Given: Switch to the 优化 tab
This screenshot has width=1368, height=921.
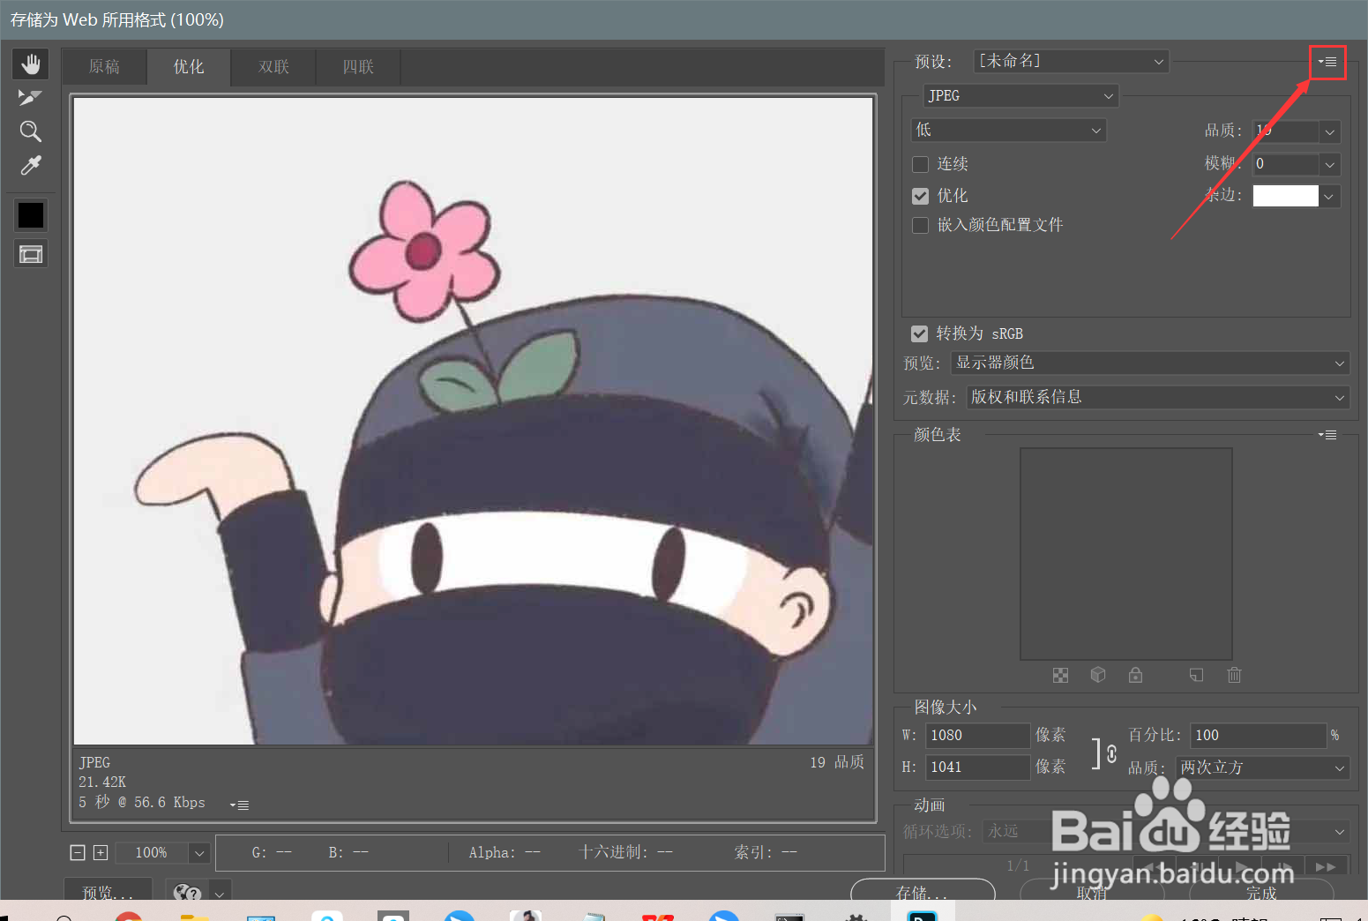Looking at the screenshot, I should click(189, 67).
